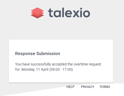
Task: Click the word 'Submission' in heading
Action: pyautogui.click(x=48, y=53)
